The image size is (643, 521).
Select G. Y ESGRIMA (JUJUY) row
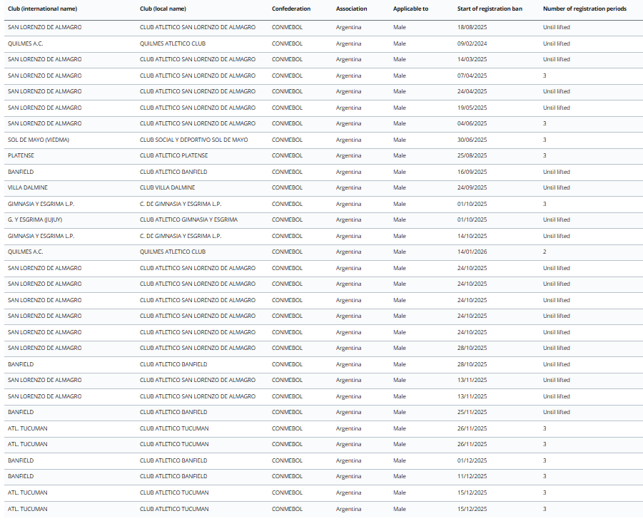(x=36, y=220)
